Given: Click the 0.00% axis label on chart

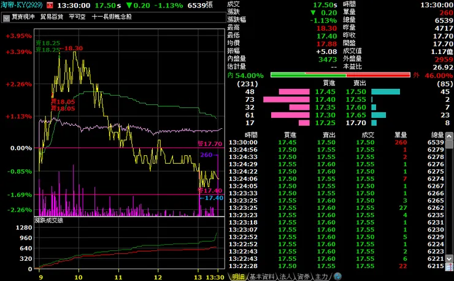Looking at the screenshot, I should point(21,148).
